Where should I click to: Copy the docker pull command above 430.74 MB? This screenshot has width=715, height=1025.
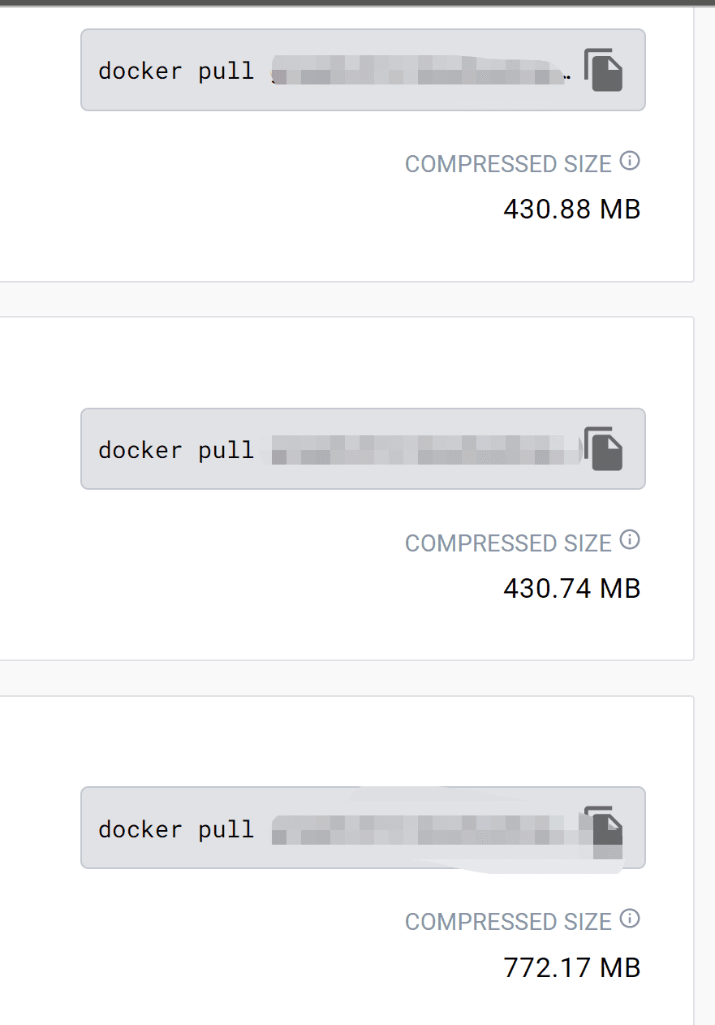603,449
